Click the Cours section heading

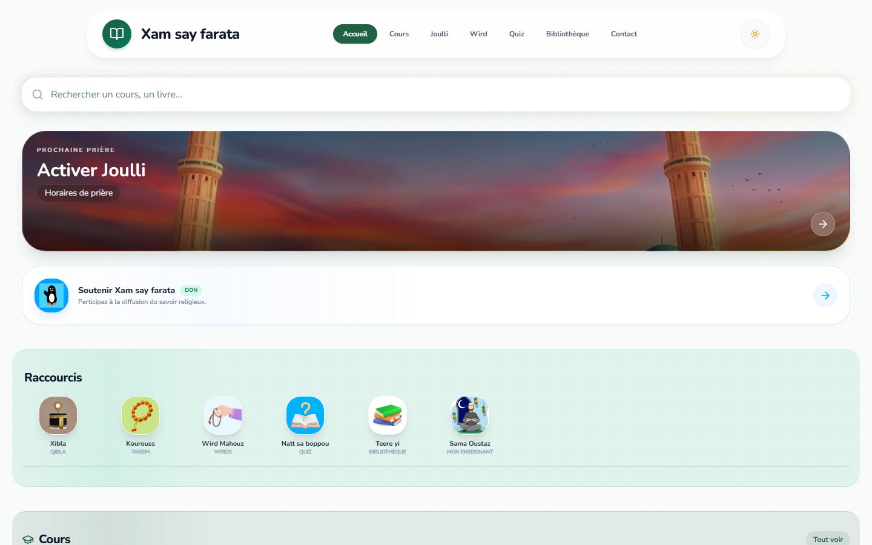pos(54,539)
